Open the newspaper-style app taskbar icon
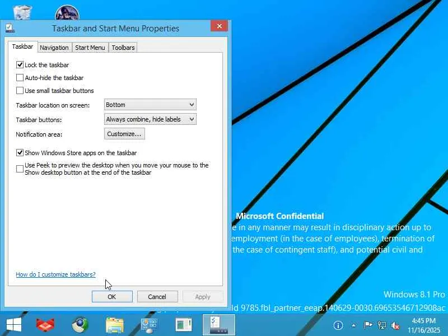This screenshot has height=336, width=448. [184, 325]
